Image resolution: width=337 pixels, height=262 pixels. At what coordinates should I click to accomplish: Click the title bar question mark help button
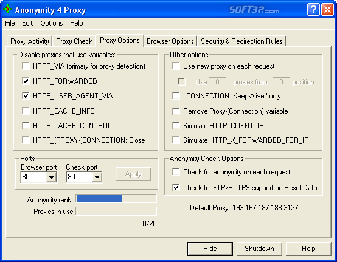coord(313,10)
